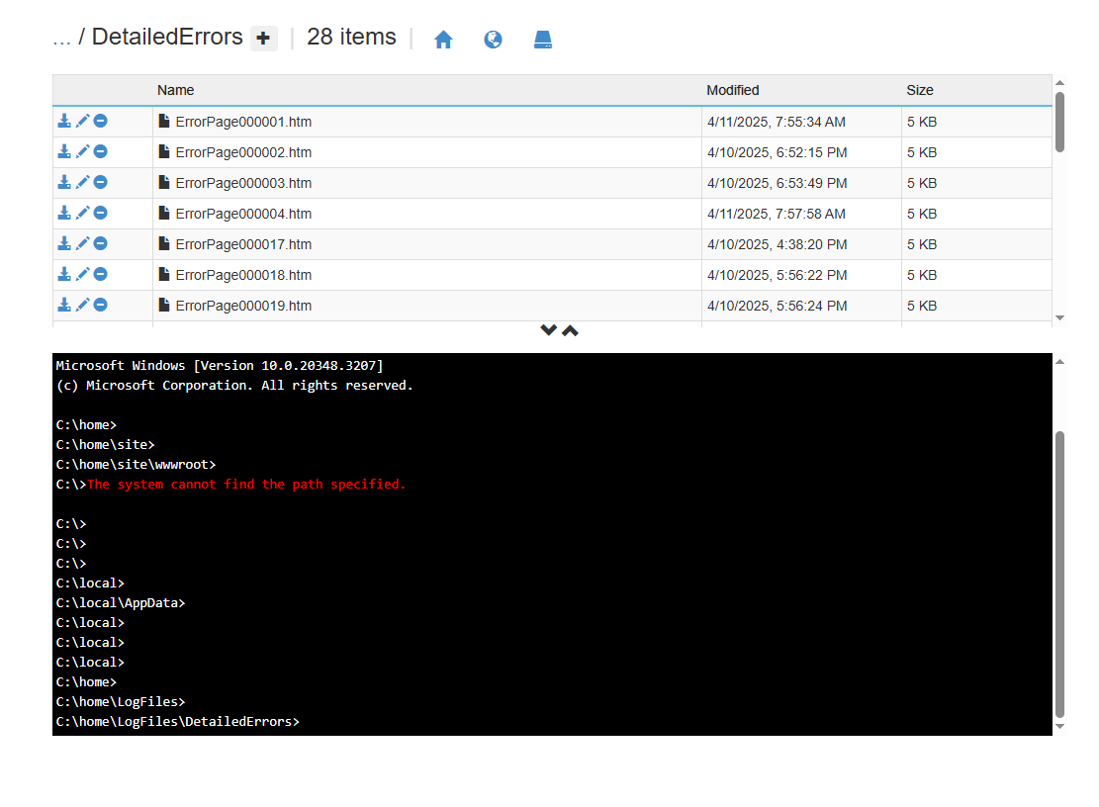Delete ErrorPage000004.htm using minus icon
Screen dimensions: 1099x807
coord(101,213)
